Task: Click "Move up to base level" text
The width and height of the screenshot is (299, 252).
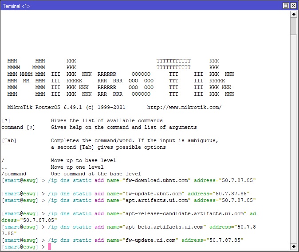Action: coord(83,160)
